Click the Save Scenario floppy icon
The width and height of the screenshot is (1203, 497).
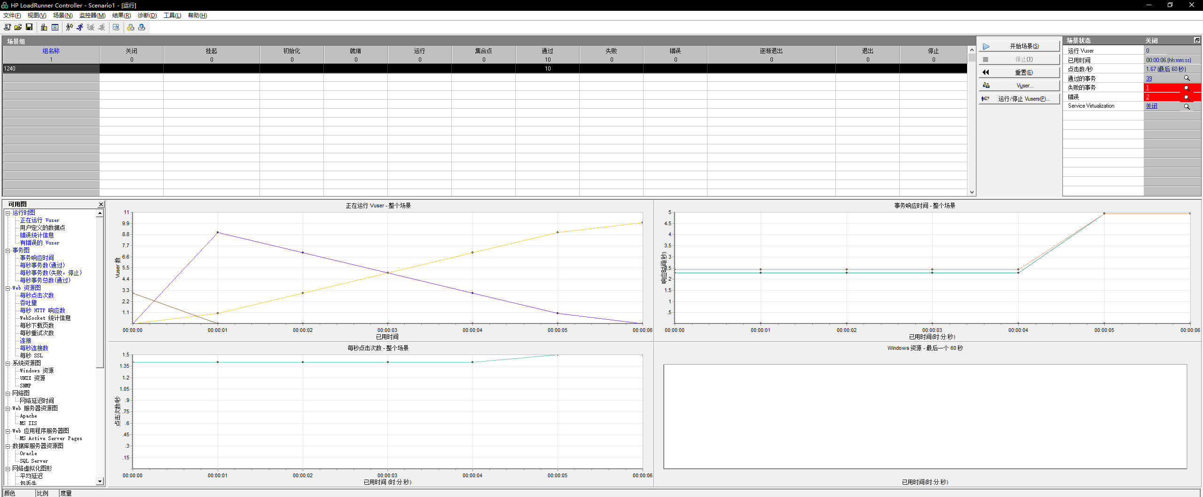tap(29, 27)
